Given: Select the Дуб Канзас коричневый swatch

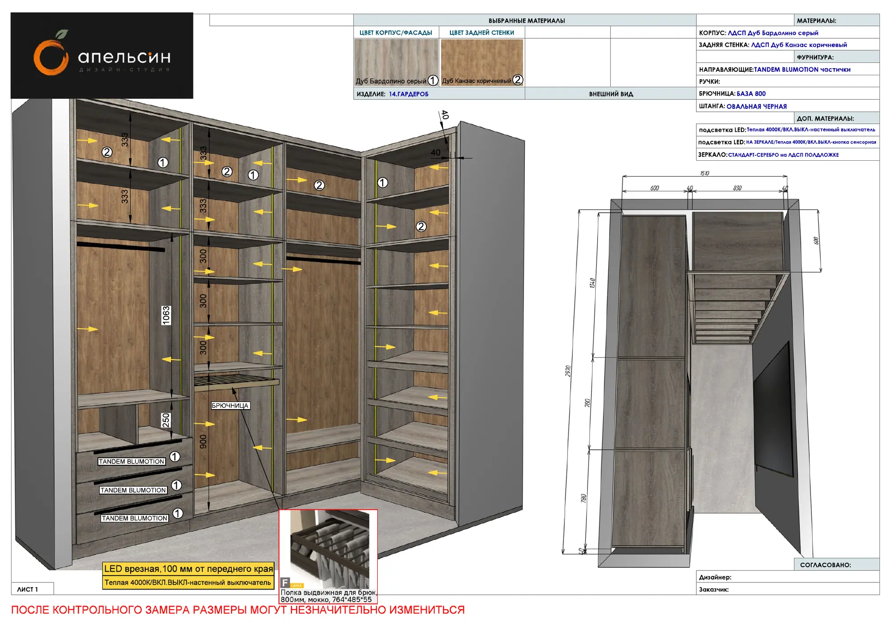Looking at the screenshot, I should coord(482,62).
